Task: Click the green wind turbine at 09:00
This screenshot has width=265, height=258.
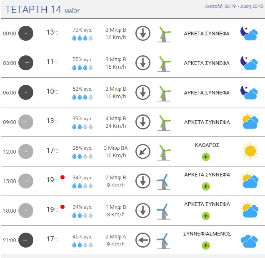Action: click(164, 123)
